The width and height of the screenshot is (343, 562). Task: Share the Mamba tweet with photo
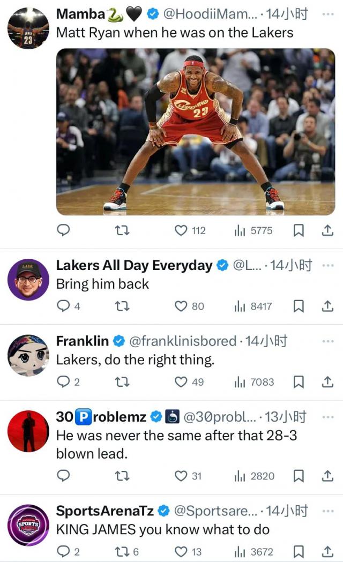click(x=326, y=230)
